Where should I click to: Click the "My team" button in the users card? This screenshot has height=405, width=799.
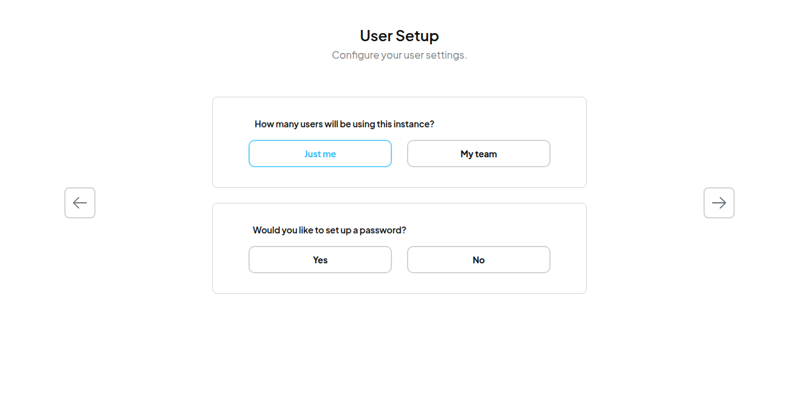[x=479, y=154]
